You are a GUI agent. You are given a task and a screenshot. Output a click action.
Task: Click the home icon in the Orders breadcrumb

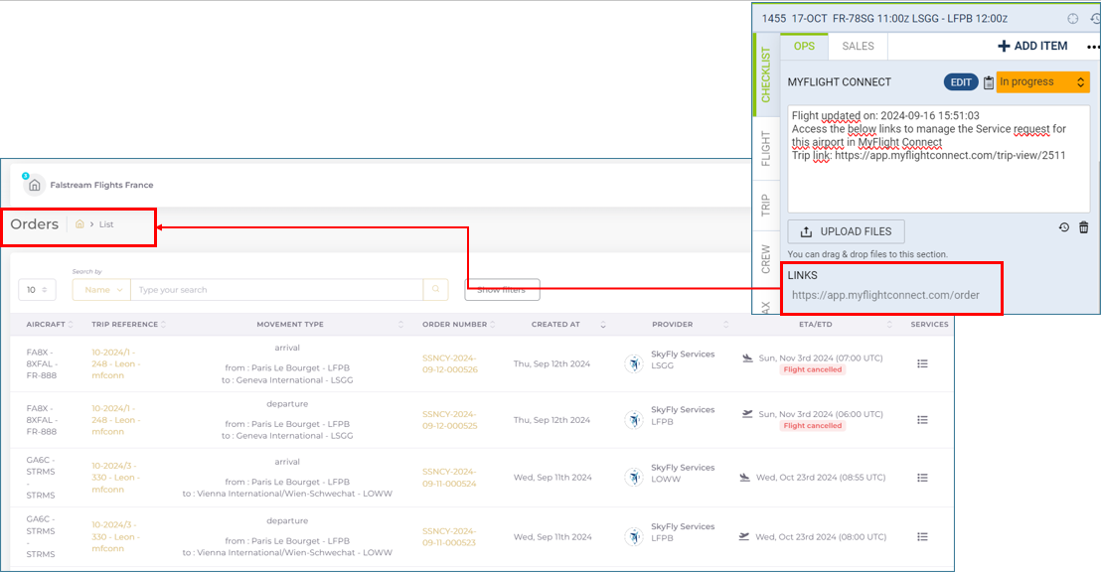tap(79, 224)
